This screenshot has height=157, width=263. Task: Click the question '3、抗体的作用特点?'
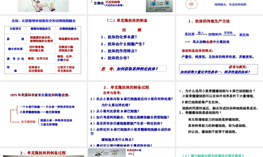119,51
